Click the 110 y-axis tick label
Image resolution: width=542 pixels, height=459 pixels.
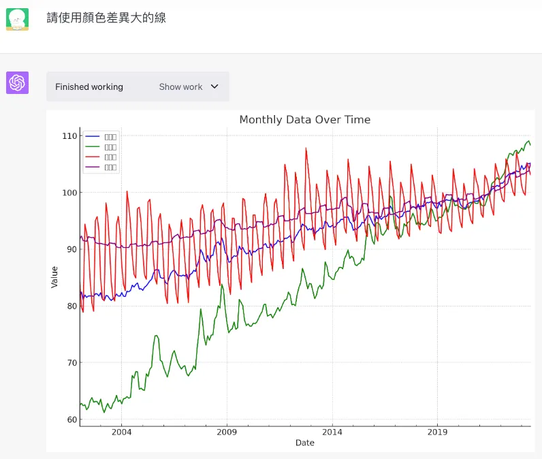coord(69,136)
